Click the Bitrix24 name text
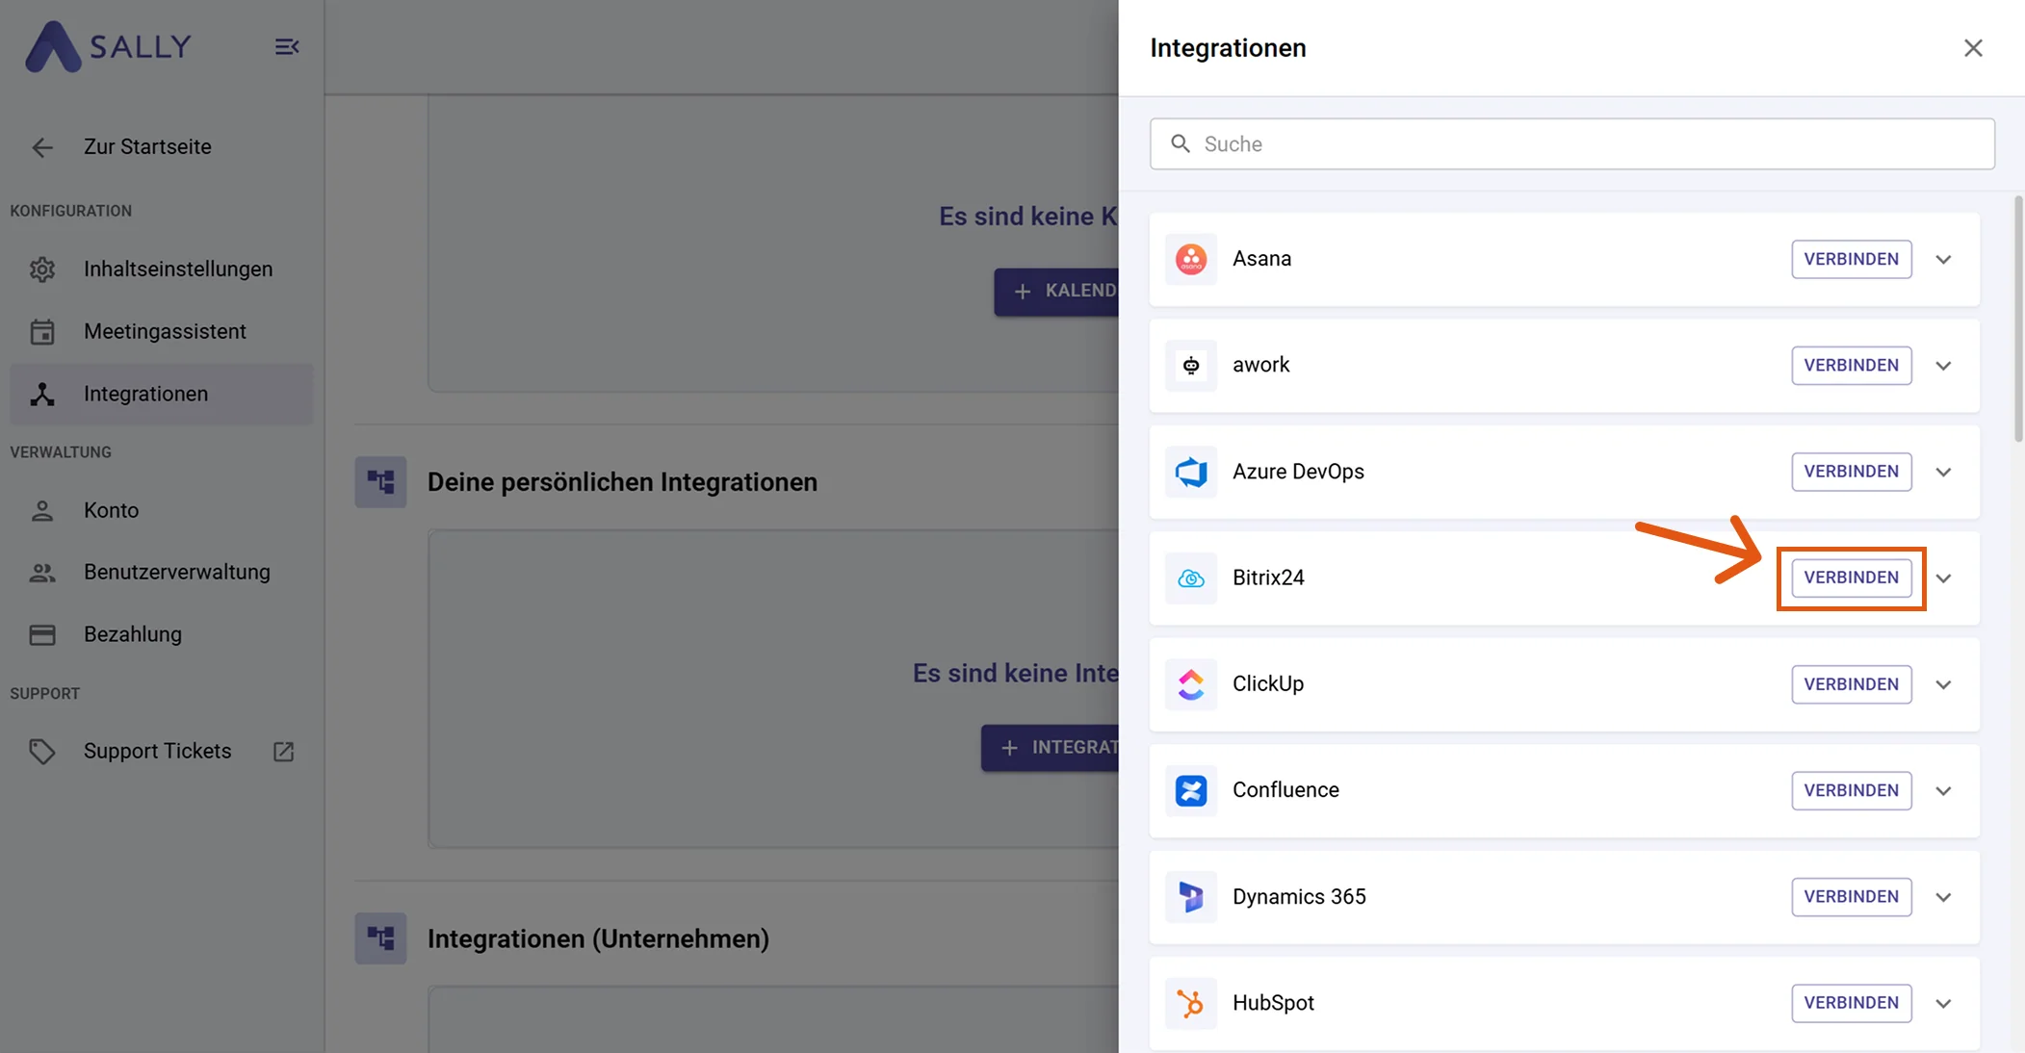The width and height of the screenshot is (2025, 1053). pyautogui.click(x=1268, y=578)
